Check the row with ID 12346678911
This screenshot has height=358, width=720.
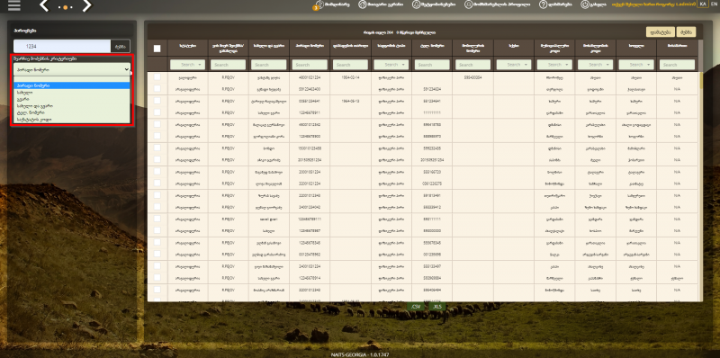[x=157, y=112]
